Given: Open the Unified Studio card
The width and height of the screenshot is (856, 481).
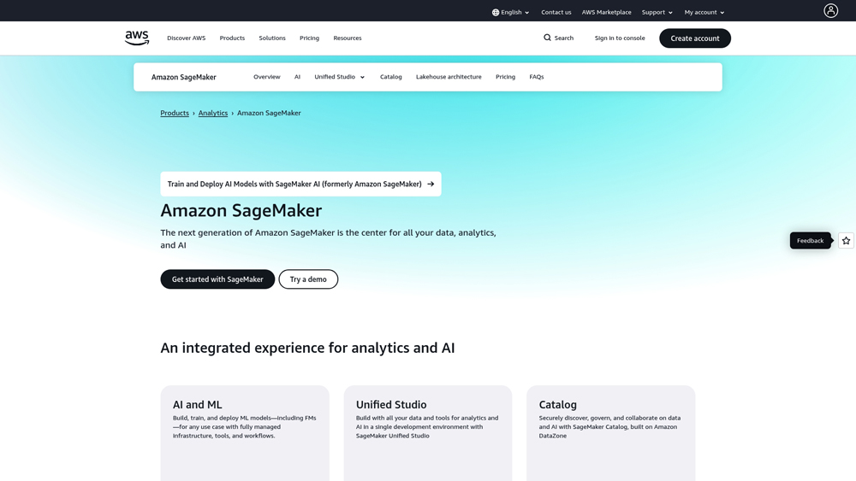Looking at the screenshot, I should click(427, 433).
